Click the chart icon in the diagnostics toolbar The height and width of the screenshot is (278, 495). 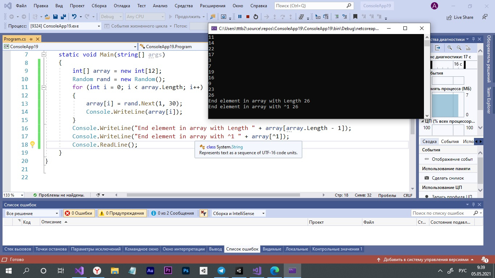[x=468, y=48]
